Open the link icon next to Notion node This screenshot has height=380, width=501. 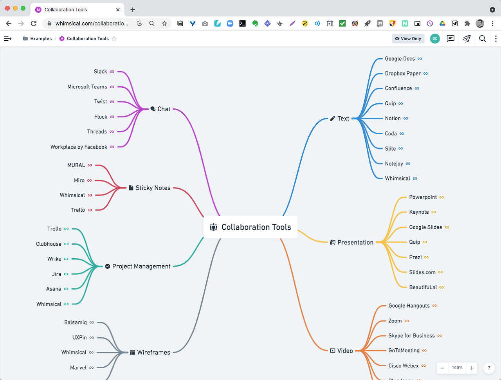pos(405,119)
